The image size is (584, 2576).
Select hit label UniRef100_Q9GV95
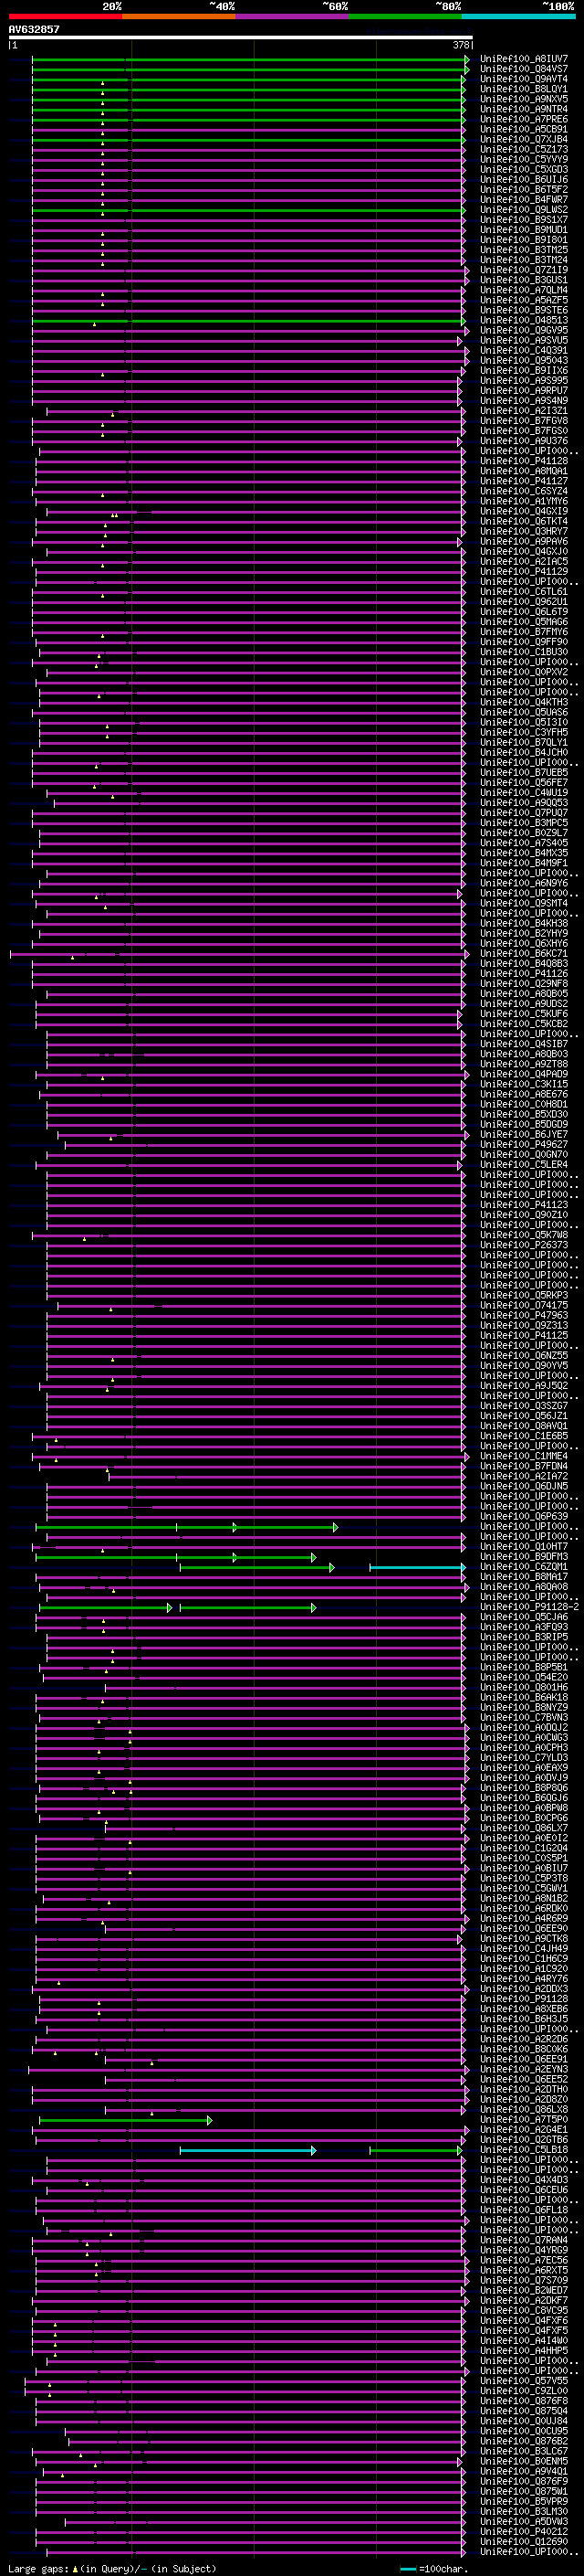point(524,330)
